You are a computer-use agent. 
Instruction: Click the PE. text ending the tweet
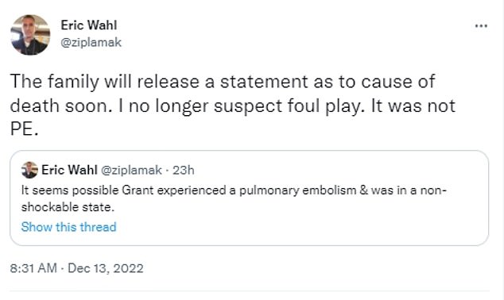coord(25,129)
